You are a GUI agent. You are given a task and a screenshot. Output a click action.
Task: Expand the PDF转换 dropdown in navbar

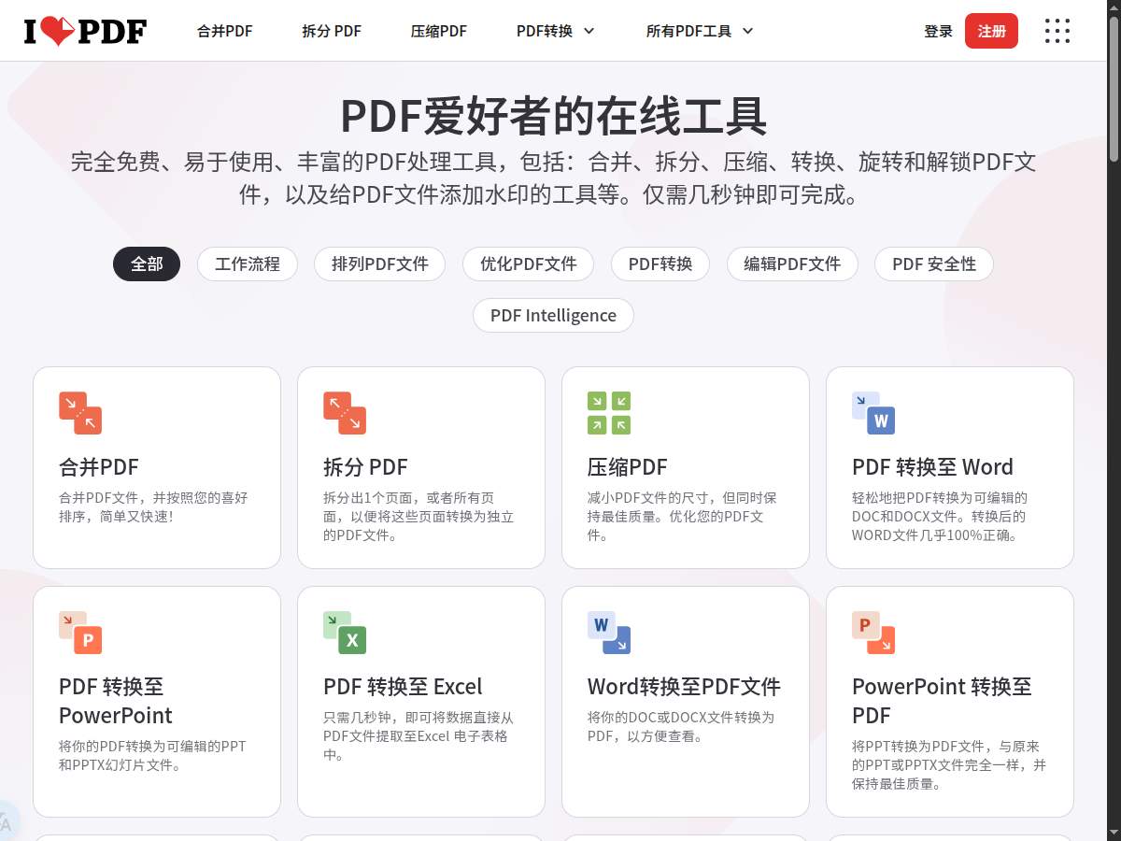[x=554, y=30]
